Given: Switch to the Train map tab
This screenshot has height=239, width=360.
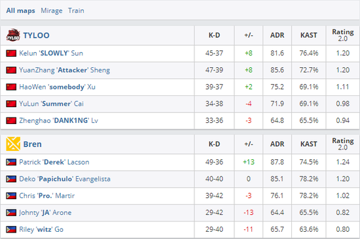Looking at the screenshot, I should (76, 10).
